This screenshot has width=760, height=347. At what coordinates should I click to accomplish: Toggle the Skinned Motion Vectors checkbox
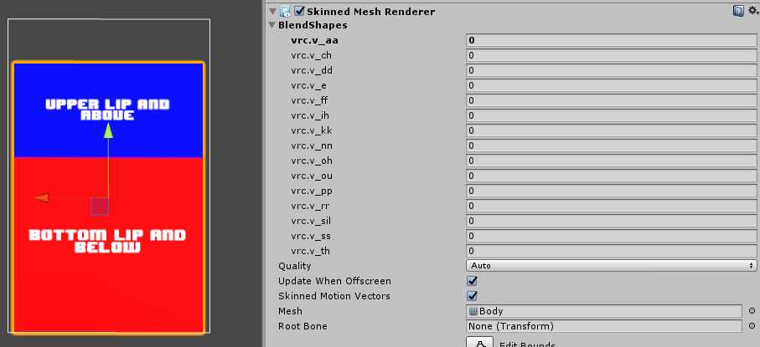(472, 296)
